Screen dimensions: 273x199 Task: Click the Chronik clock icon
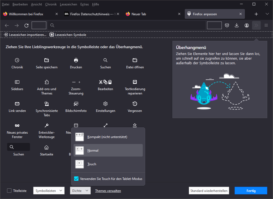[17, 60]
